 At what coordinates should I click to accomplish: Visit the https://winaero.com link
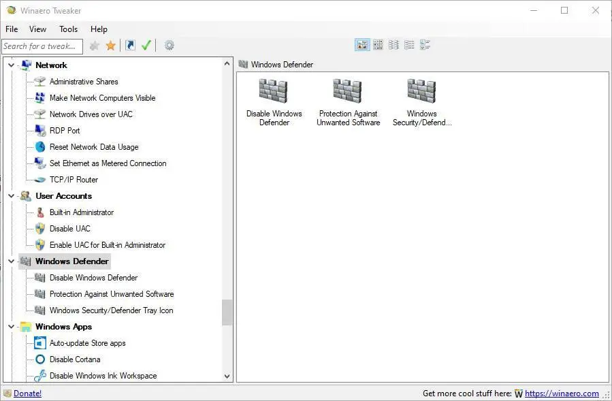[562, 394]
